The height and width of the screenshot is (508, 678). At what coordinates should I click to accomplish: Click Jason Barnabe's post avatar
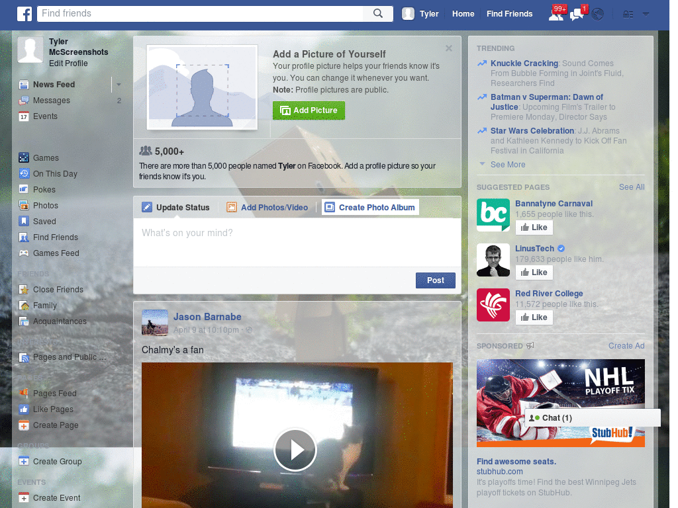pyautogui.click(x=155, y=323)
